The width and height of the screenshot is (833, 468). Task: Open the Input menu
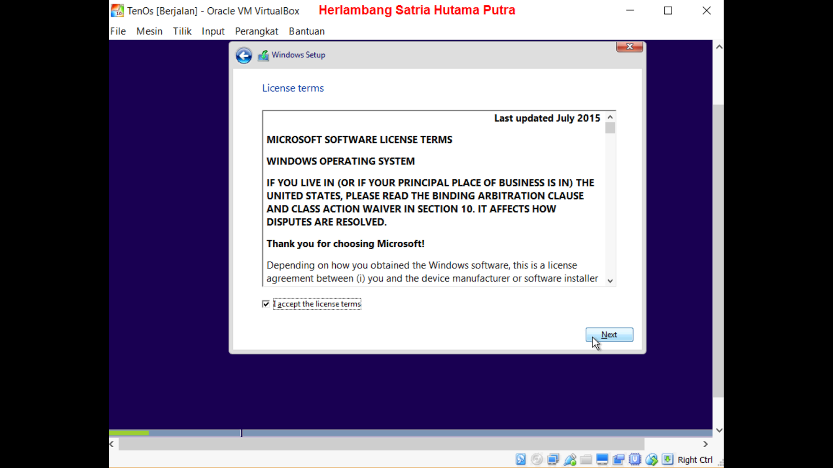(x=213, y=31)
